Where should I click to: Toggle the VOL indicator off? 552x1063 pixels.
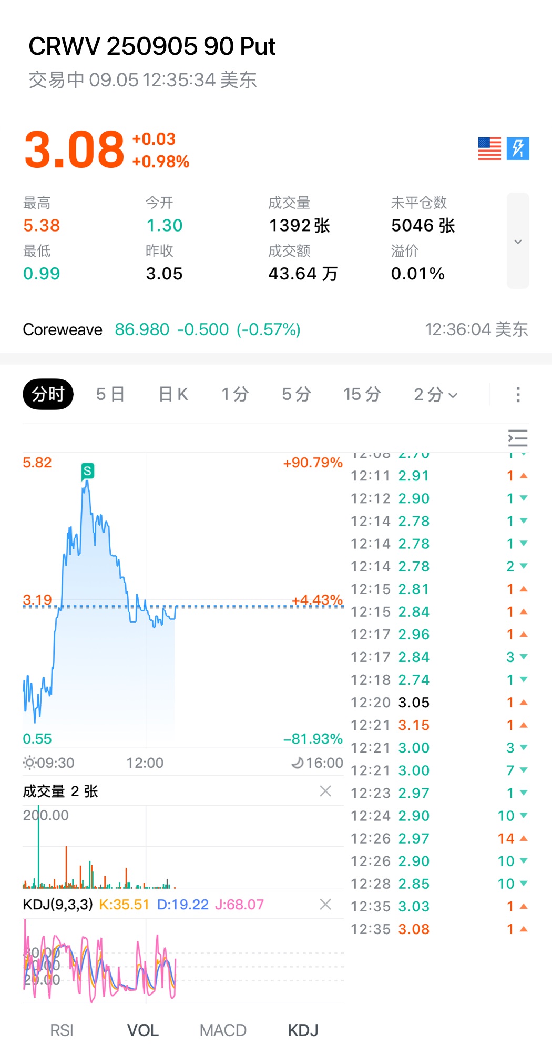point(142,1030)
